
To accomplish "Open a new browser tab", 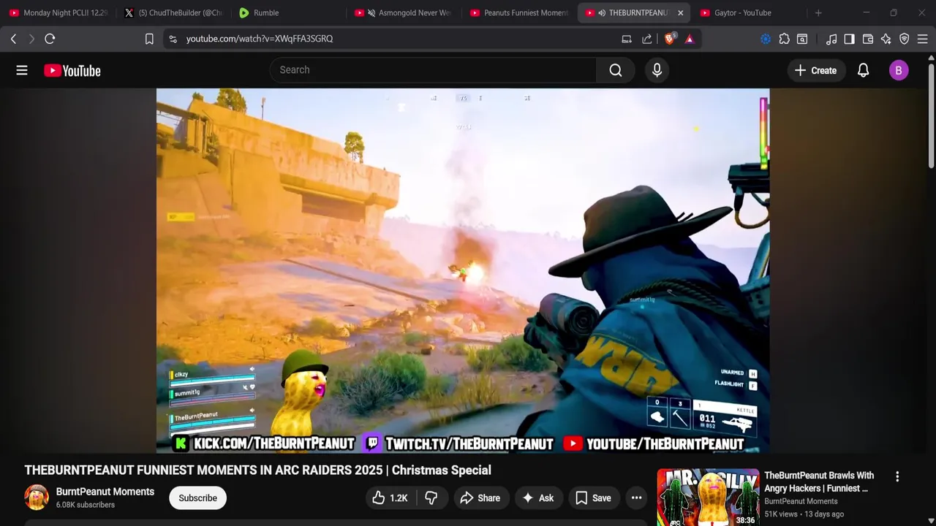I will [x=818, y=12].
